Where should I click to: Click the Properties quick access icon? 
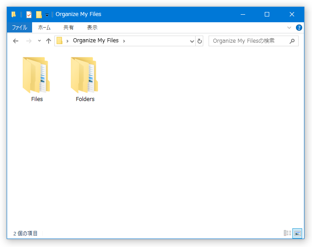29,15
